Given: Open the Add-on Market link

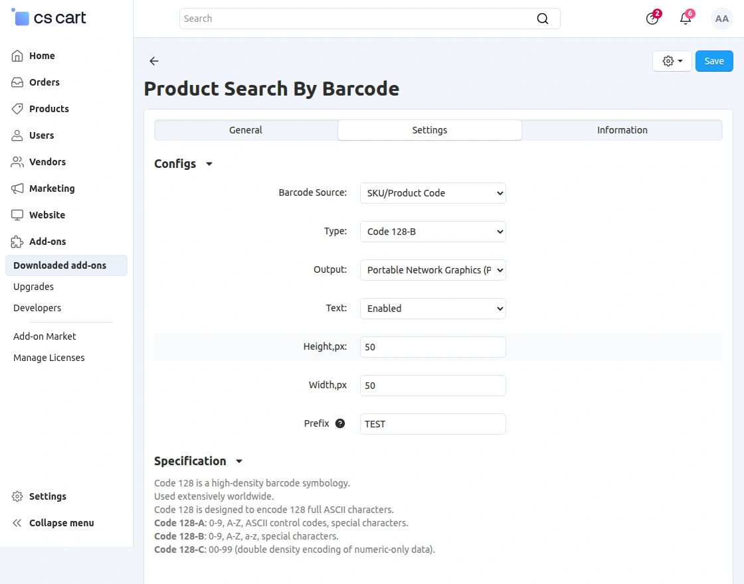Looking at the screenshot, I should point(45,336).
